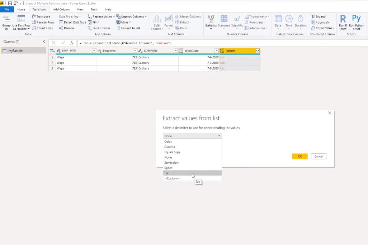Click the Expand structured column button

point(318,16)
